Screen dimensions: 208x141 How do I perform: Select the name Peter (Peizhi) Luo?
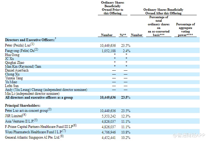(x=18, y=45)
